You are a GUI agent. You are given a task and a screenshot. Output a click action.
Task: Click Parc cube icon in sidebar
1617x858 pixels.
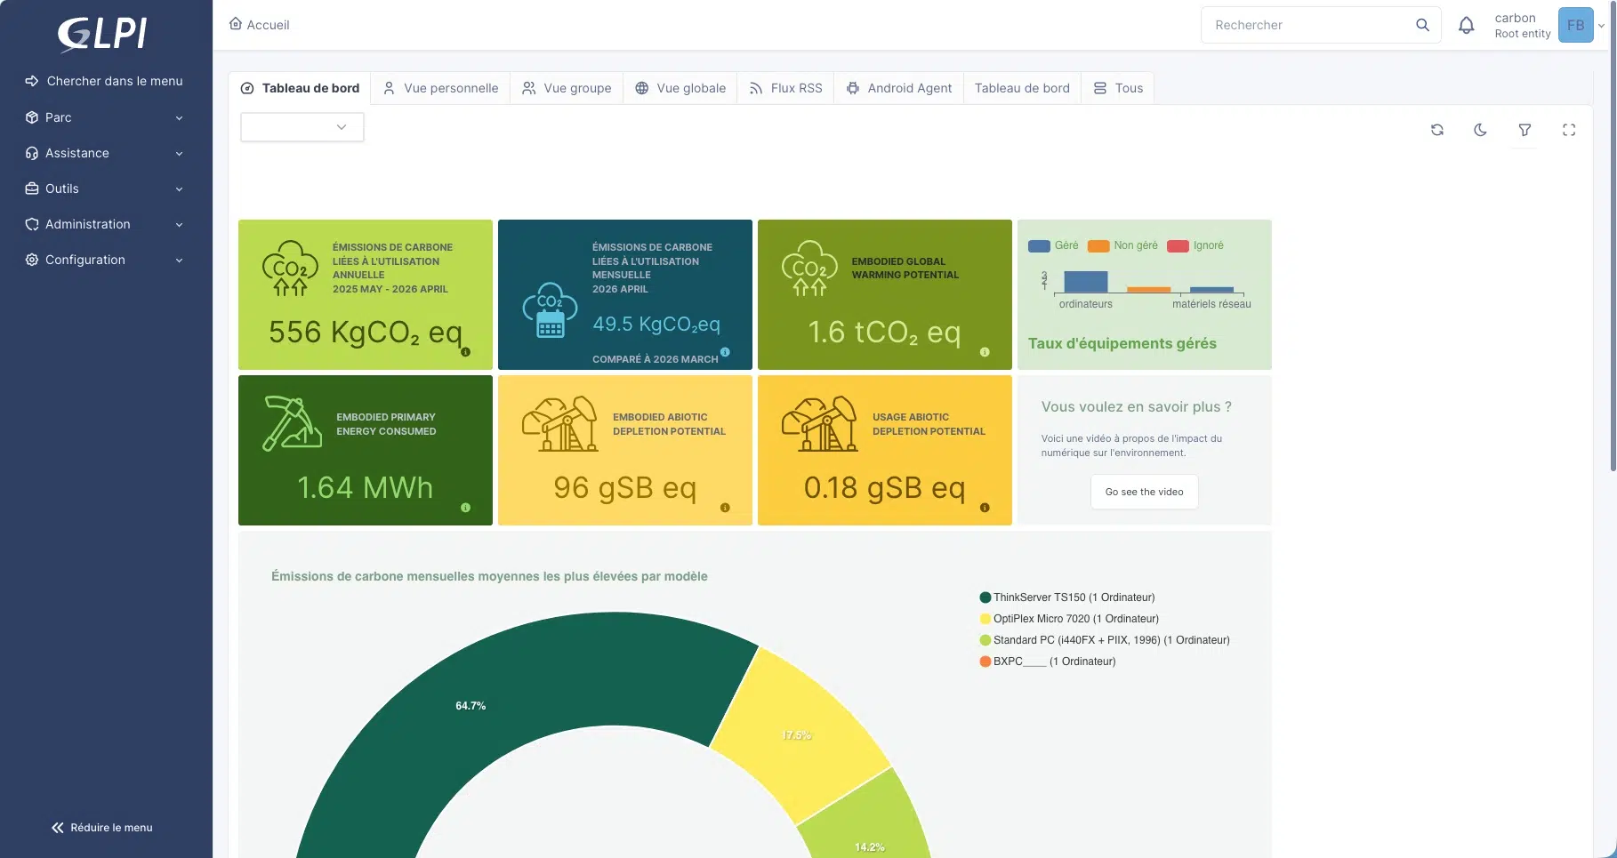pos(32,117)
